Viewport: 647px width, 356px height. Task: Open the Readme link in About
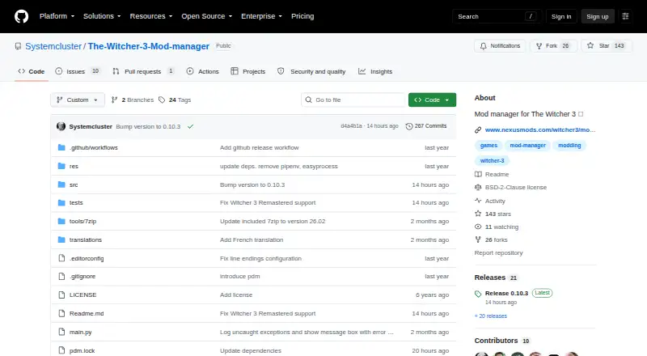click(x=492, y=174)
